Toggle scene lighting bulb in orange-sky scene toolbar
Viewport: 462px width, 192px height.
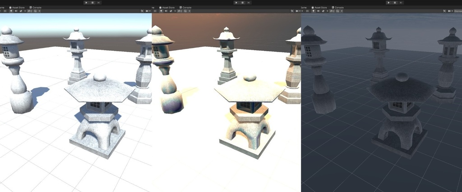161,11
